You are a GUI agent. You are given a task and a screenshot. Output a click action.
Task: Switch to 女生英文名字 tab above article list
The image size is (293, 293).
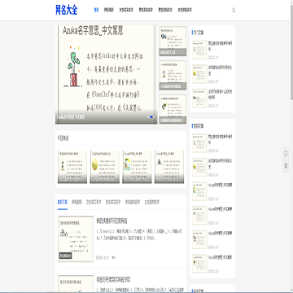click(x=94, y=202)
